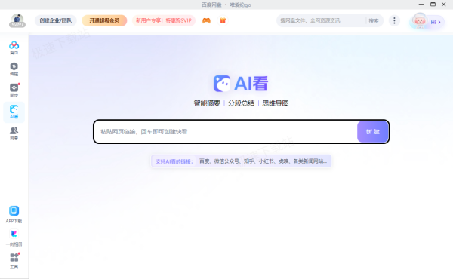The image size is (453, 279).
Task: Click the 支持AI看的链接 label
Action: pyautogui.click(x=174, y=161)
